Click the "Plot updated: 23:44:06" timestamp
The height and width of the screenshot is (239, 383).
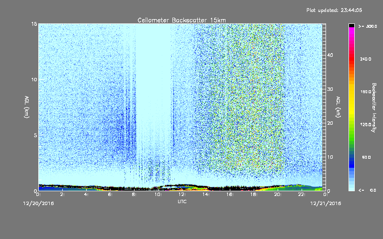click(334, 10)
